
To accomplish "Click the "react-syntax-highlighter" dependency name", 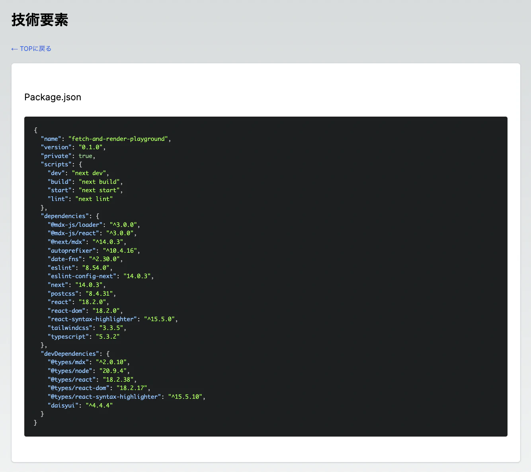I will [92, 319].
